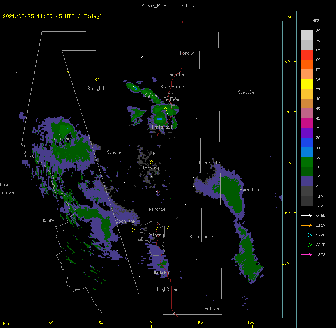Select the Ponoka city label
This screenshot has height=328, width=336.
click(x=187, y=53)
